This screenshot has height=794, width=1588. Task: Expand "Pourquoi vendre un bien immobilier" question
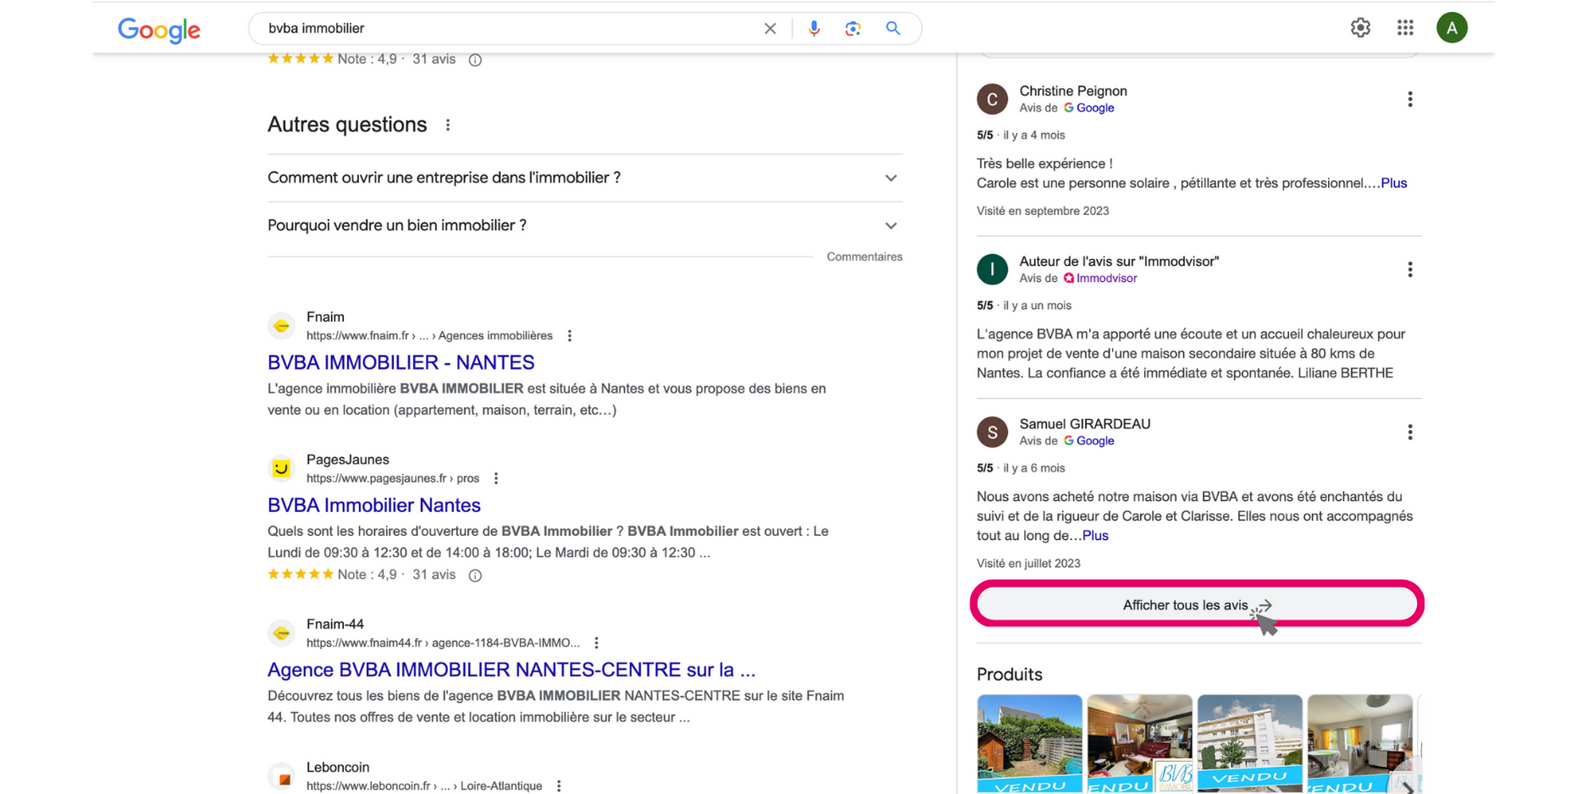(890, 226)
